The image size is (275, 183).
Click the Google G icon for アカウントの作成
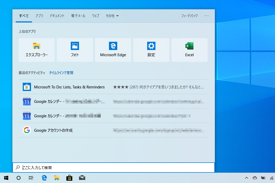pyautogui.click(x=27, y=130)
